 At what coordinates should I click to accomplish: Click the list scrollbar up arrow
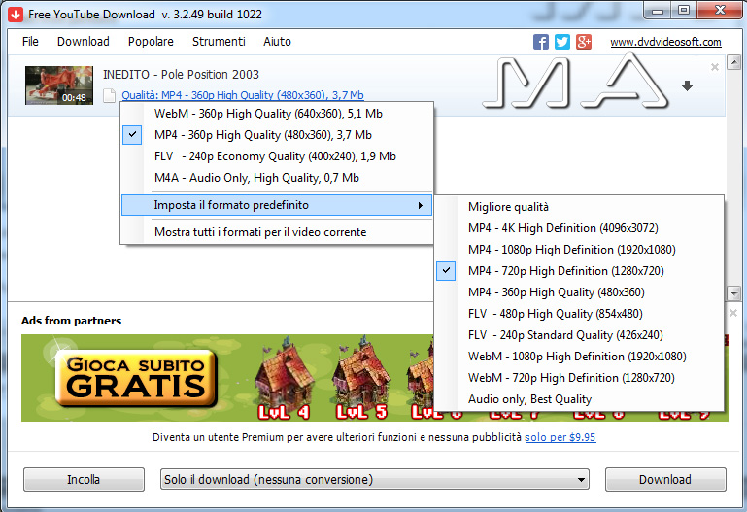(733, 62)
